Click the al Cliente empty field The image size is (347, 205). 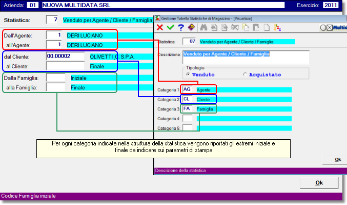65,66
